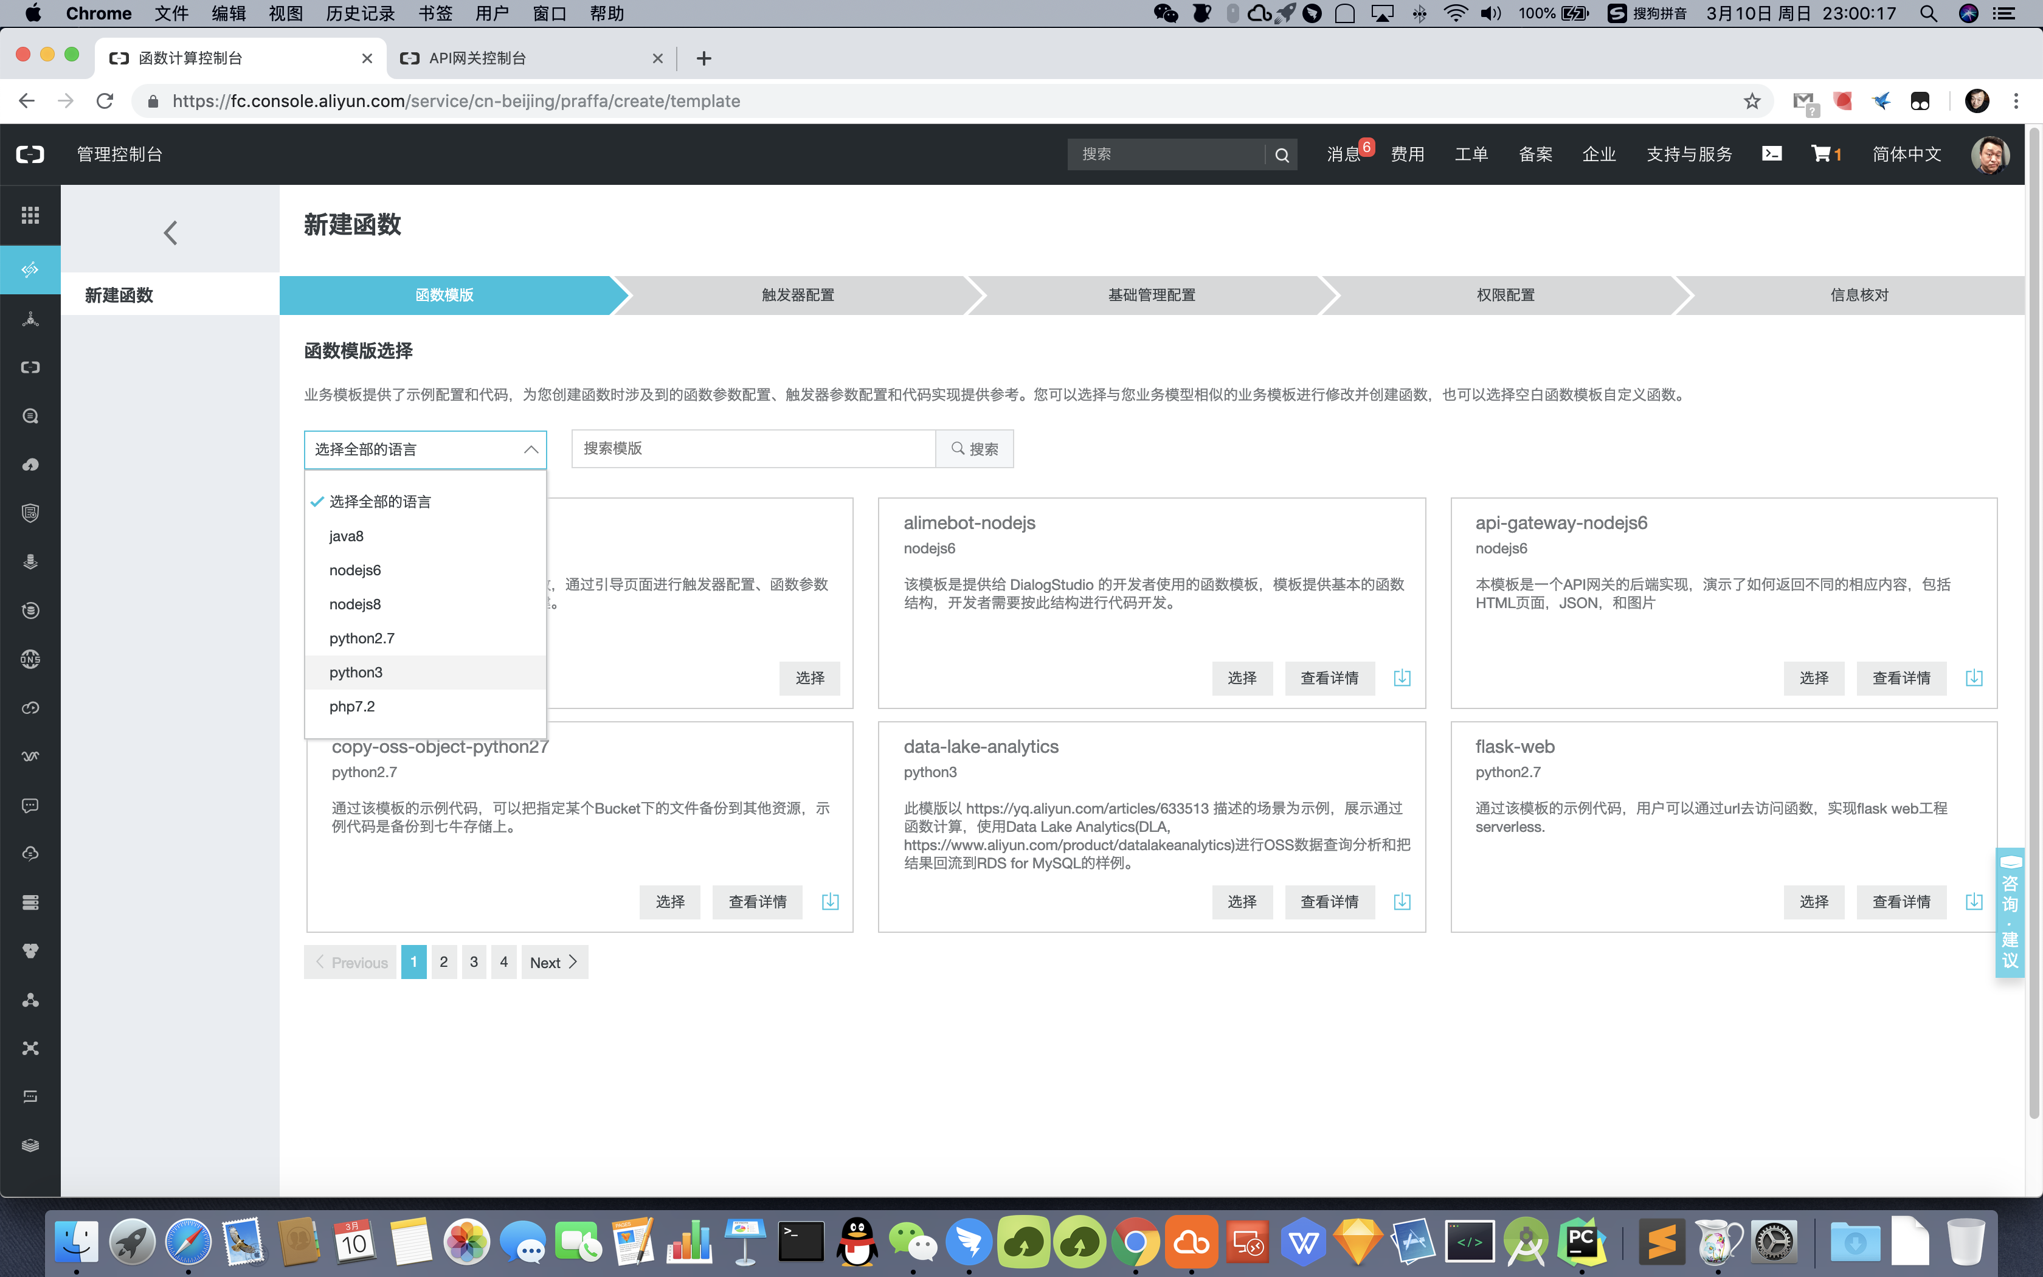2043x1277 pixels.
Task: Bookmark this page with the star icon
Action: coord(1752,102)
